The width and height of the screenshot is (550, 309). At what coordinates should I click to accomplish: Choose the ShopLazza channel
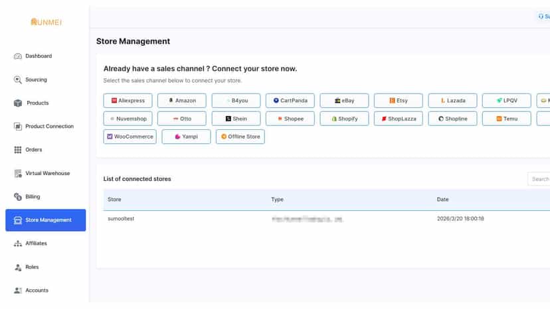[x=399, y=119]
